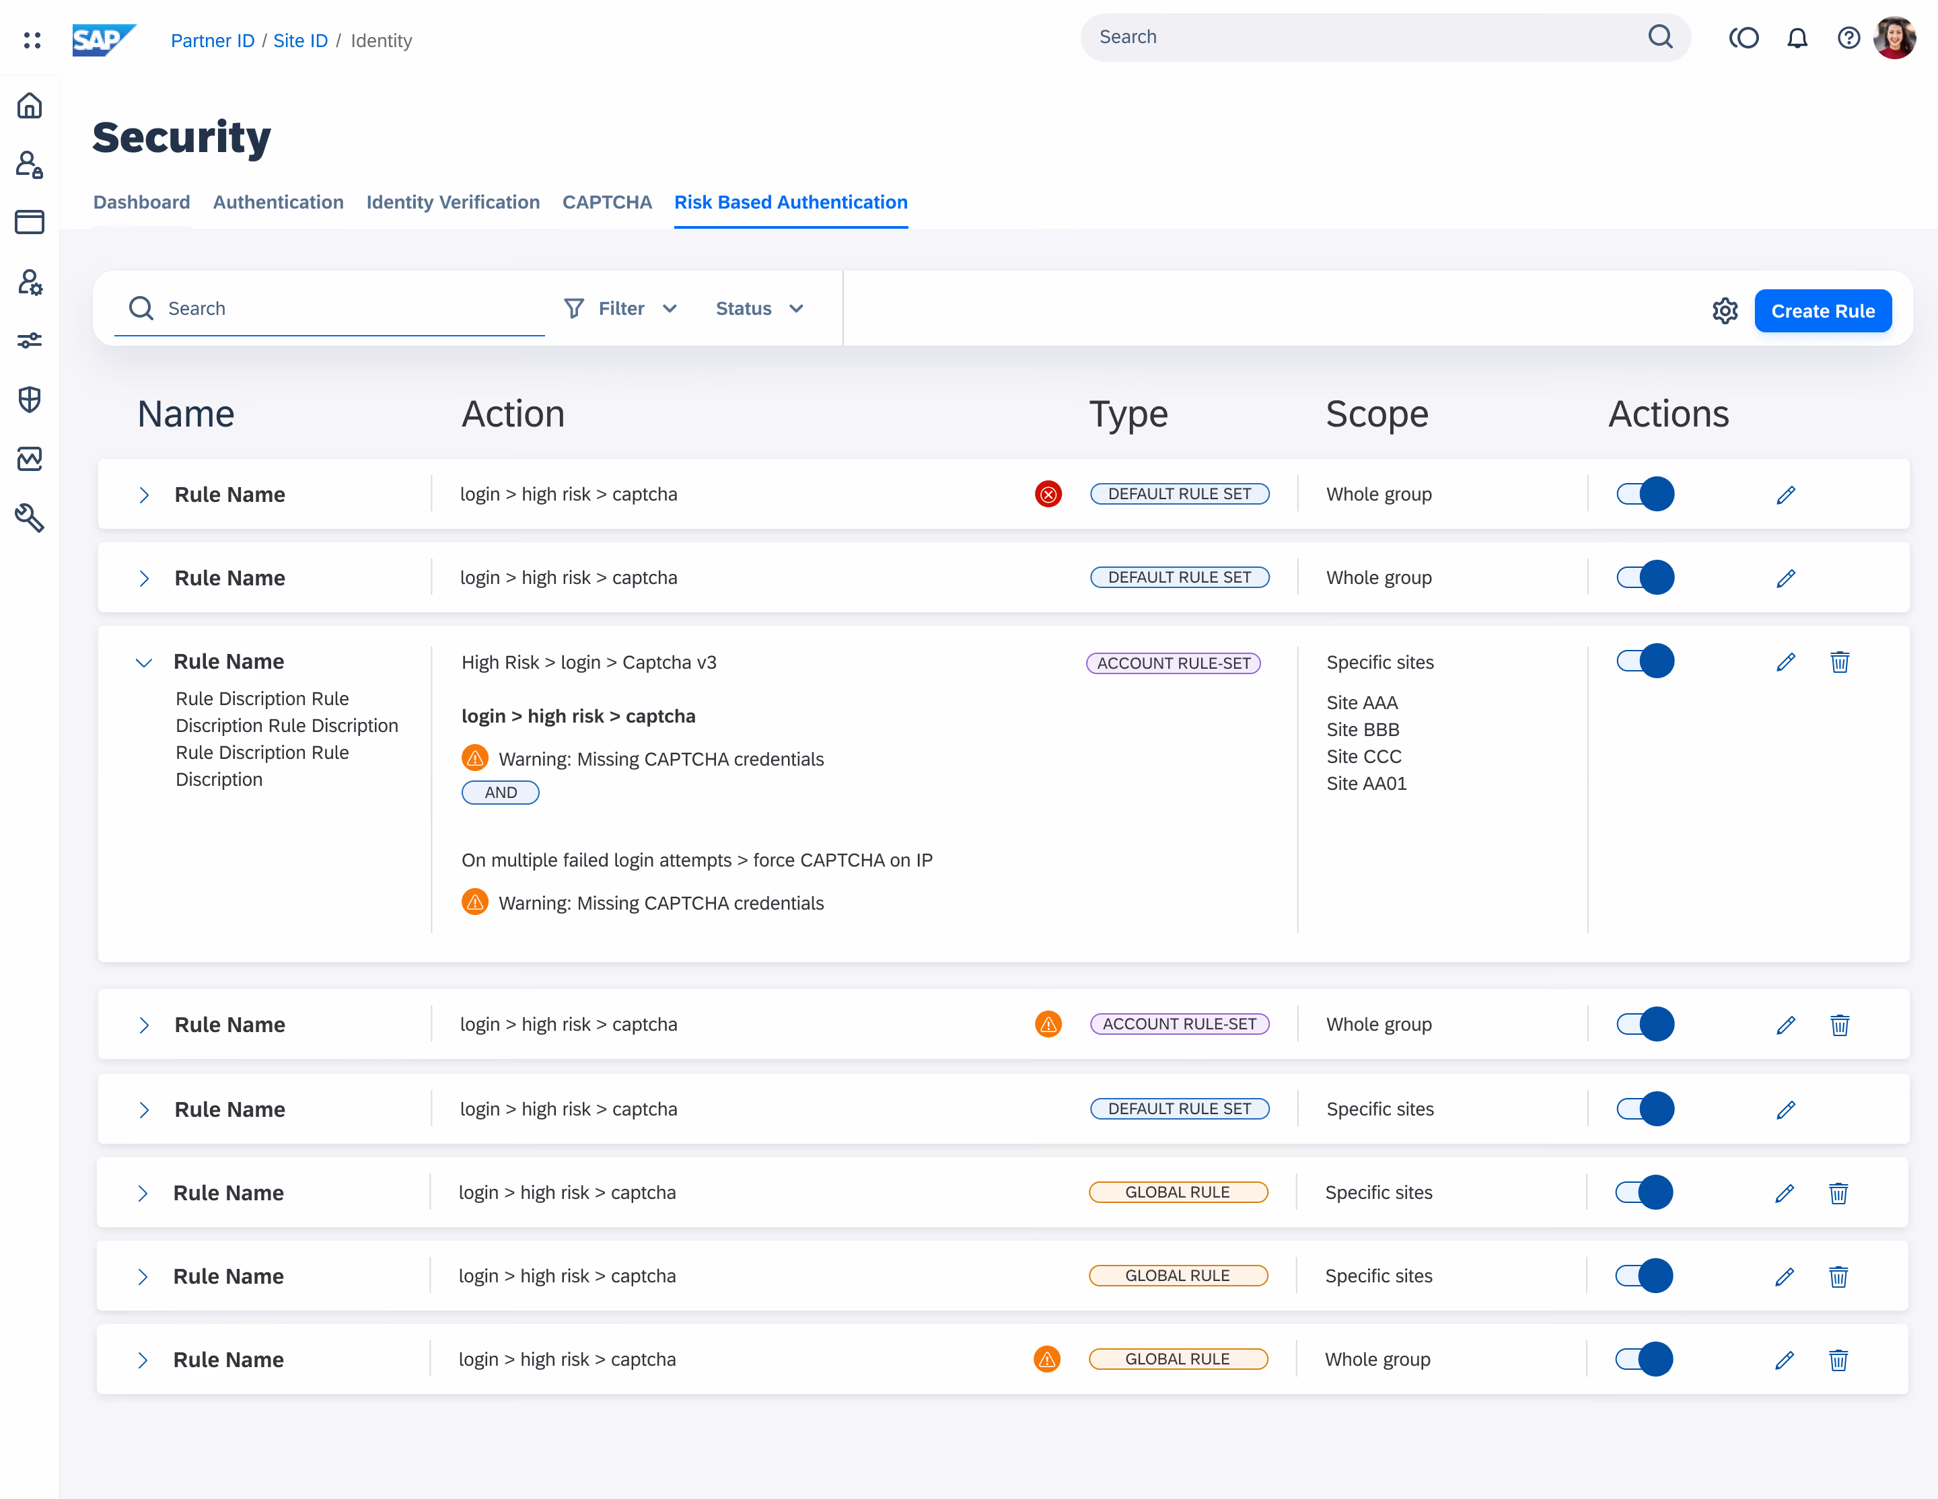Open the four-dot app launcher menu
The image size is (1938, 1499).
click(32, 40)
